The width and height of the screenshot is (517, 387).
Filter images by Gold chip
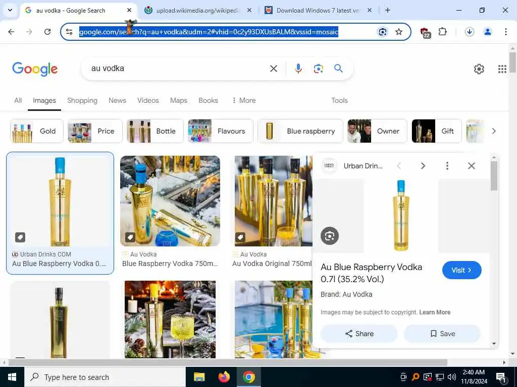point(36,131)
